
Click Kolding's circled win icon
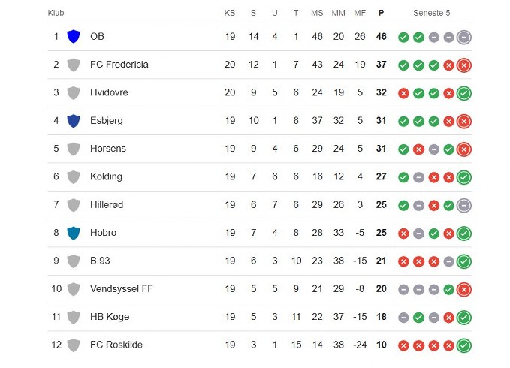point(463,177)
